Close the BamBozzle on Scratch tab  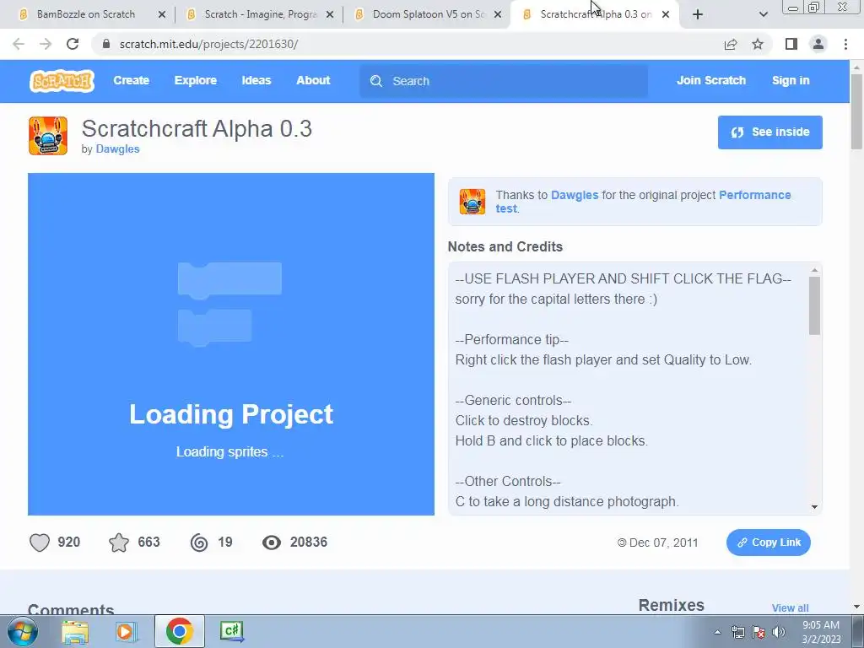pyautogui.click(x=161, y=14)
